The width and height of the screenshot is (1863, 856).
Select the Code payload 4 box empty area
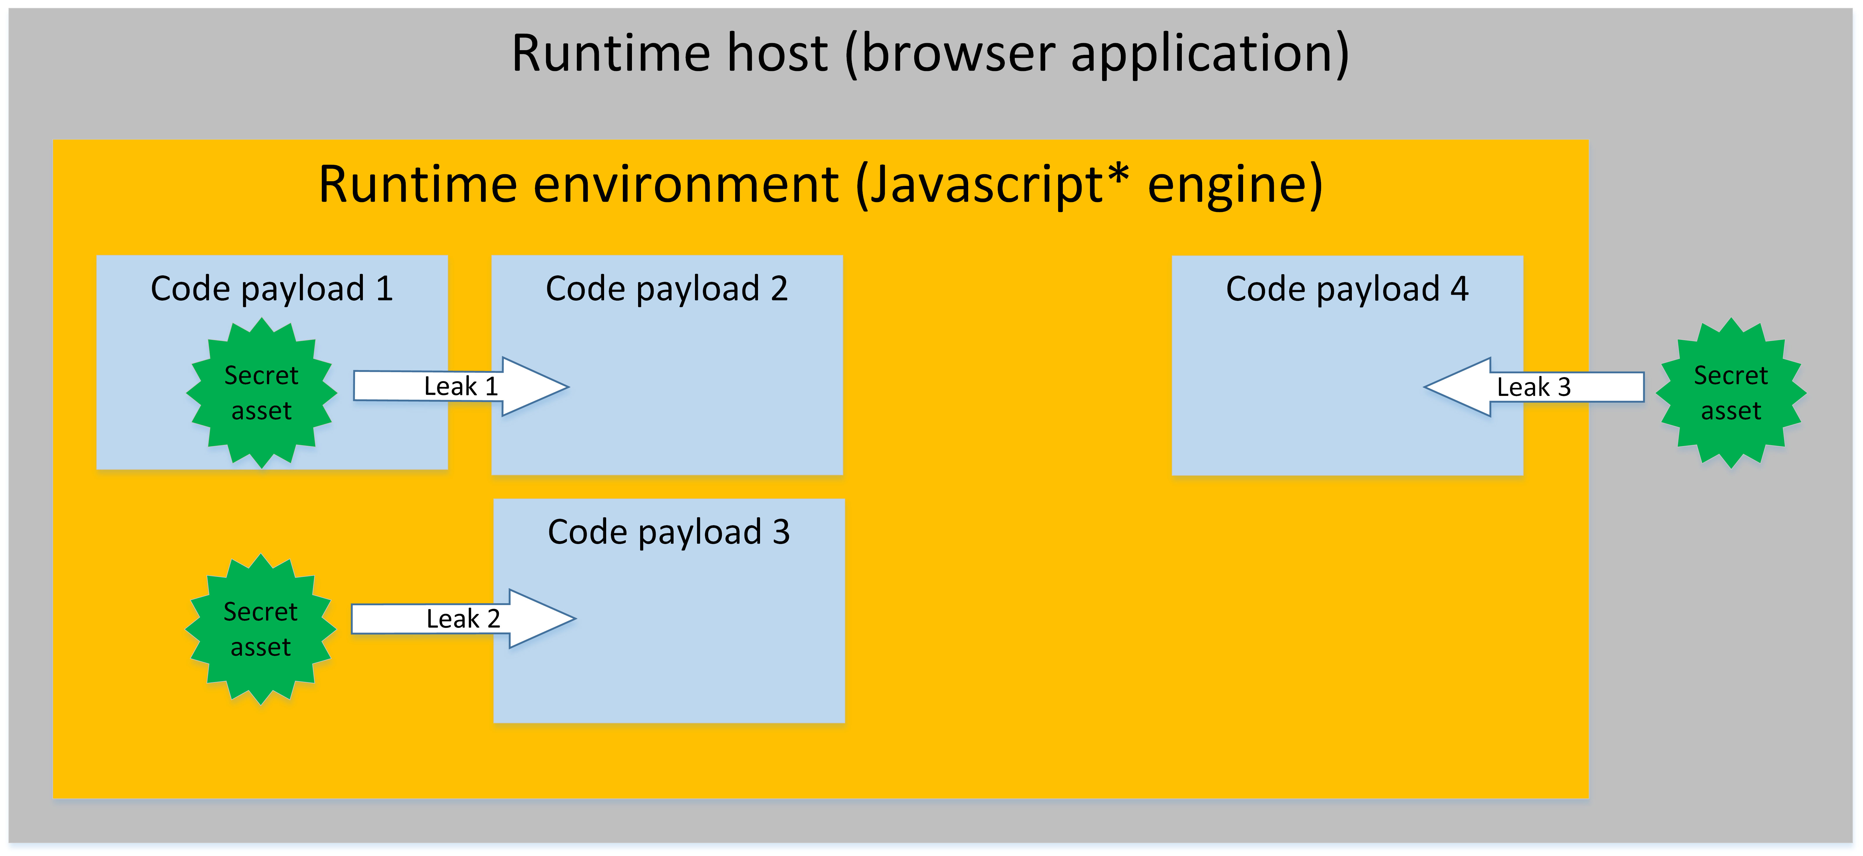pyautogui.click(x=1287, y=405)
